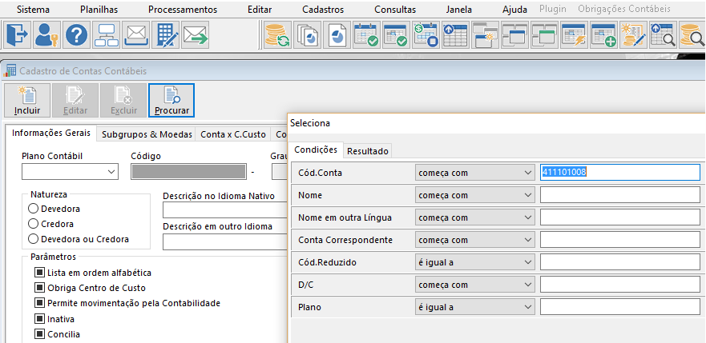Click the cascading windows green bar icon

[x=544, y=35]
